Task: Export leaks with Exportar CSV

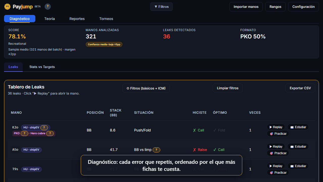Action: [300, 88]
